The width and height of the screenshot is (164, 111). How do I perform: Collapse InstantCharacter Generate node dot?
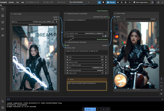click(66, 42)
